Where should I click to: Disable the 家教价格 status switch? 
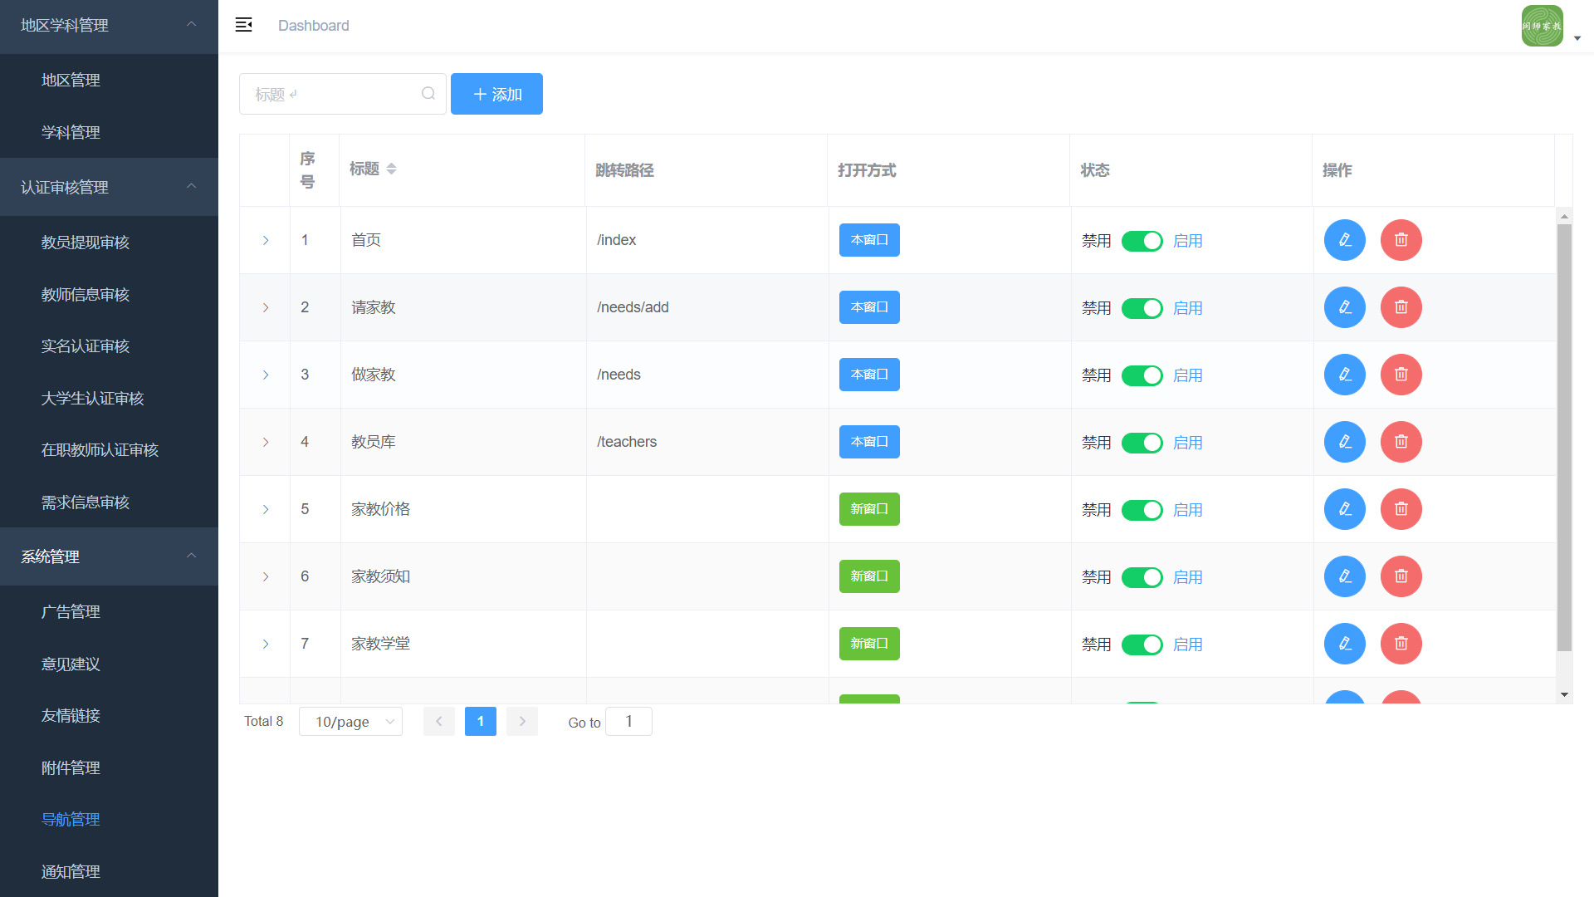click(1142, 510)
